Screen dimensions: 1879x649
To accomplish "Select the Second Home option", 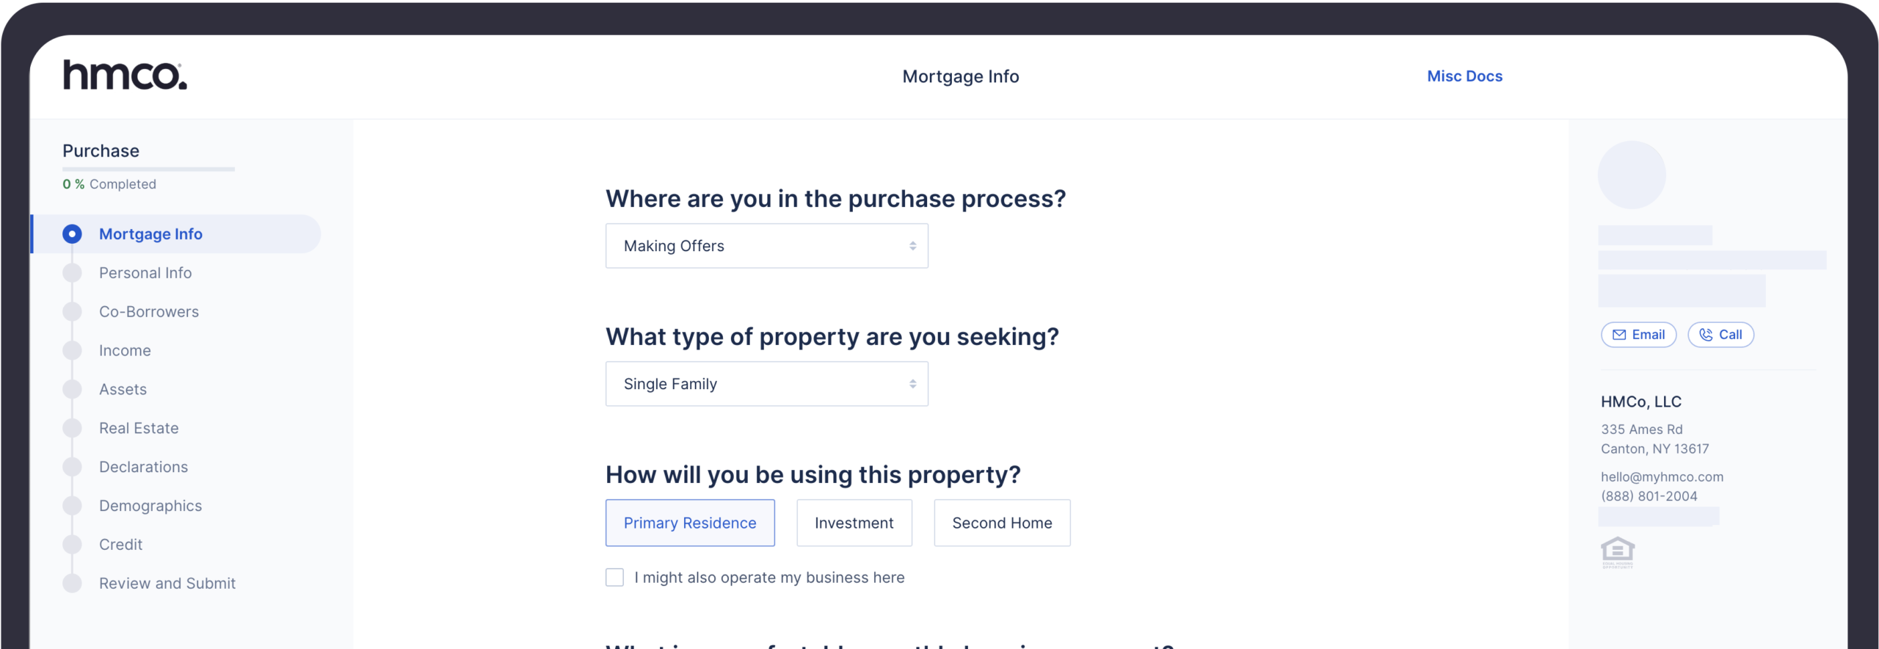I will 1001,523.
